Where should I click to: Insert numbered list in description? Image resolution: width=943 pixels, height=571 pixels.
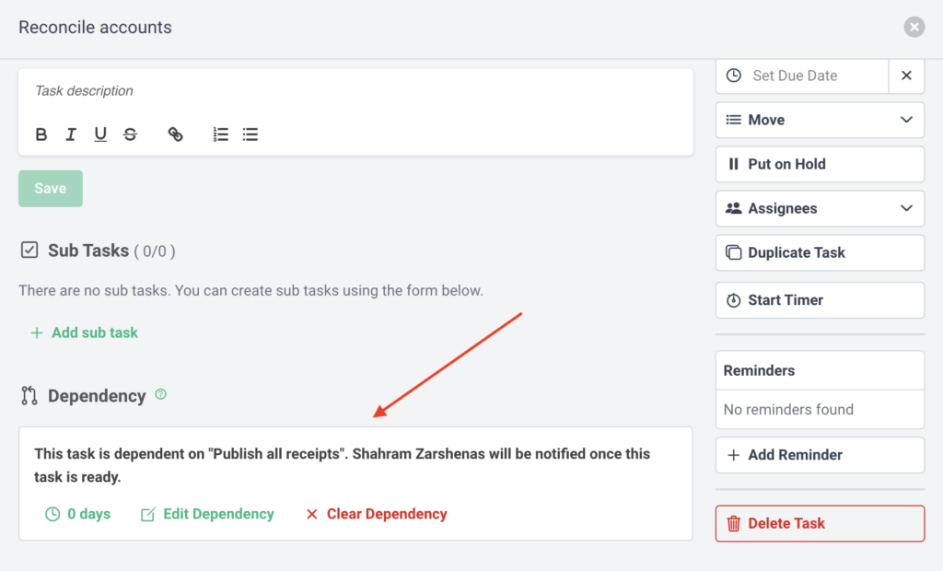click(x=221, y=134)
